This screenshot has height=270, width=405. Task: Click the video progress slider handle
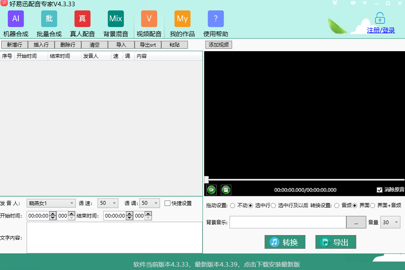point(207,179)
